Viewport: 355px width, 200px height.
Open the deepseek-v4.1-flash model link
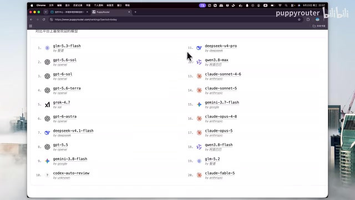[73, 131]
